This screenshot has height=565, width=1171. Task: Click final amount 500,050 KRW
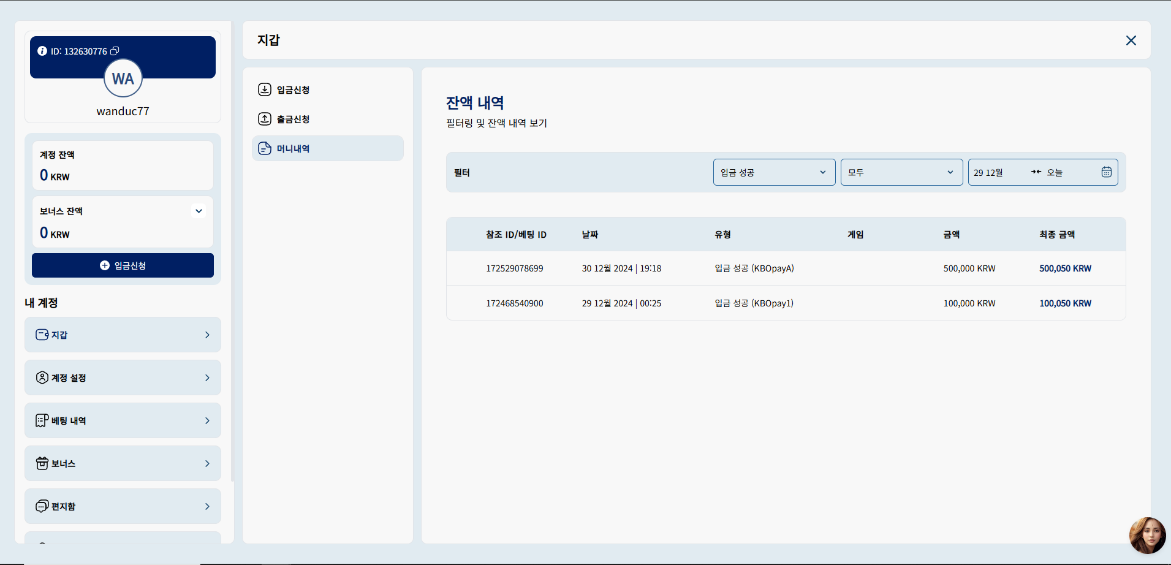coord(1066,268)
